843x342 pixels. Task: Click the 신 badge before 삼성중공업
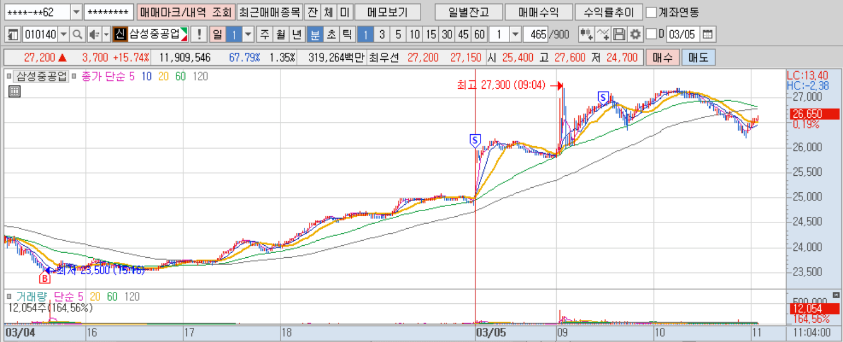pos(119,34)
